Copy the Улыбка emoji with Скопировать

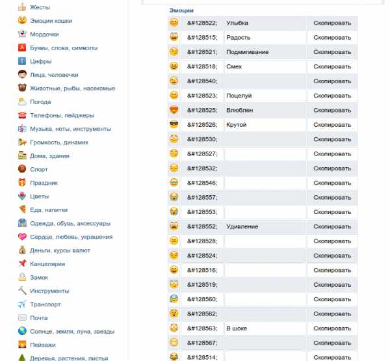(332, 23)
